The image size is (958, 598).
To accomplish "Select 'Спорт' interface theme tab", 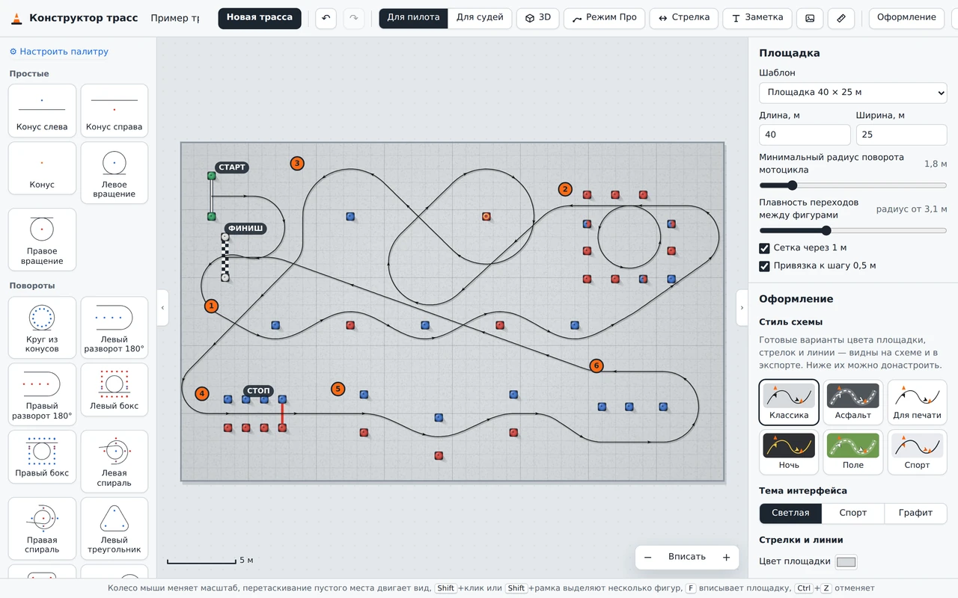I will [853, 514].
